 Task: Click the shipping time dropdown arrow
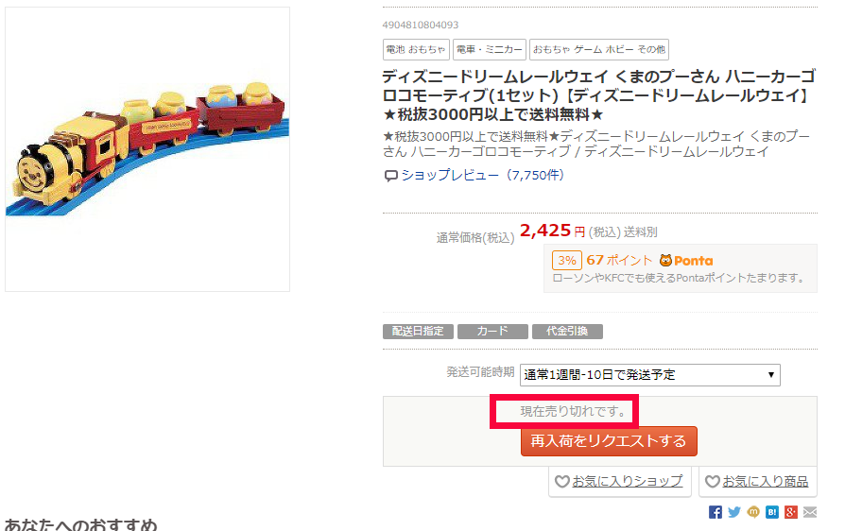[x=771, y=375]
